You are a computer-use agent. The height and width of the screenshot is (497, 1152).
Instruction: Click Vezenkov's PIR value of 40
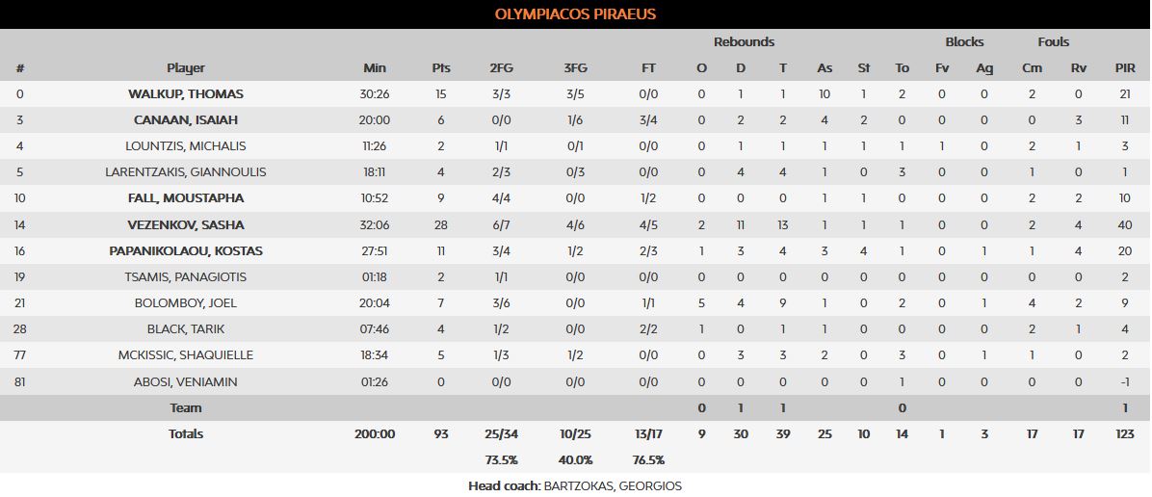click(1125, 225)
